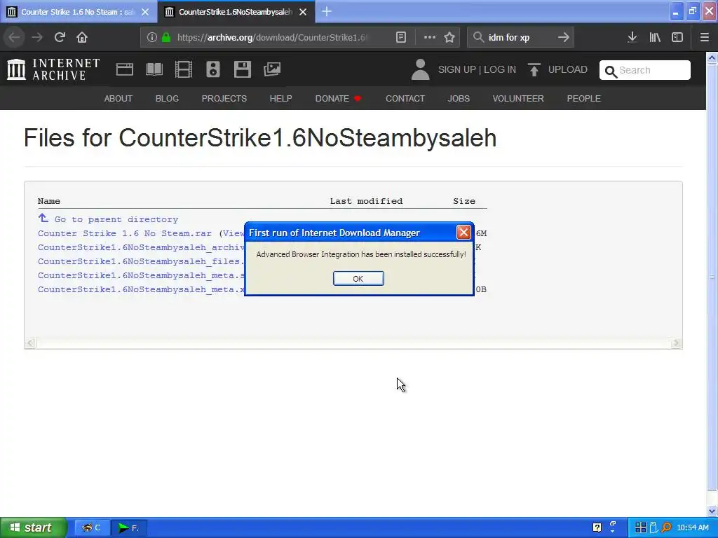Bookmark this page with the star
The width and height of the screenshot is (718, 538).
click(449, 37)
